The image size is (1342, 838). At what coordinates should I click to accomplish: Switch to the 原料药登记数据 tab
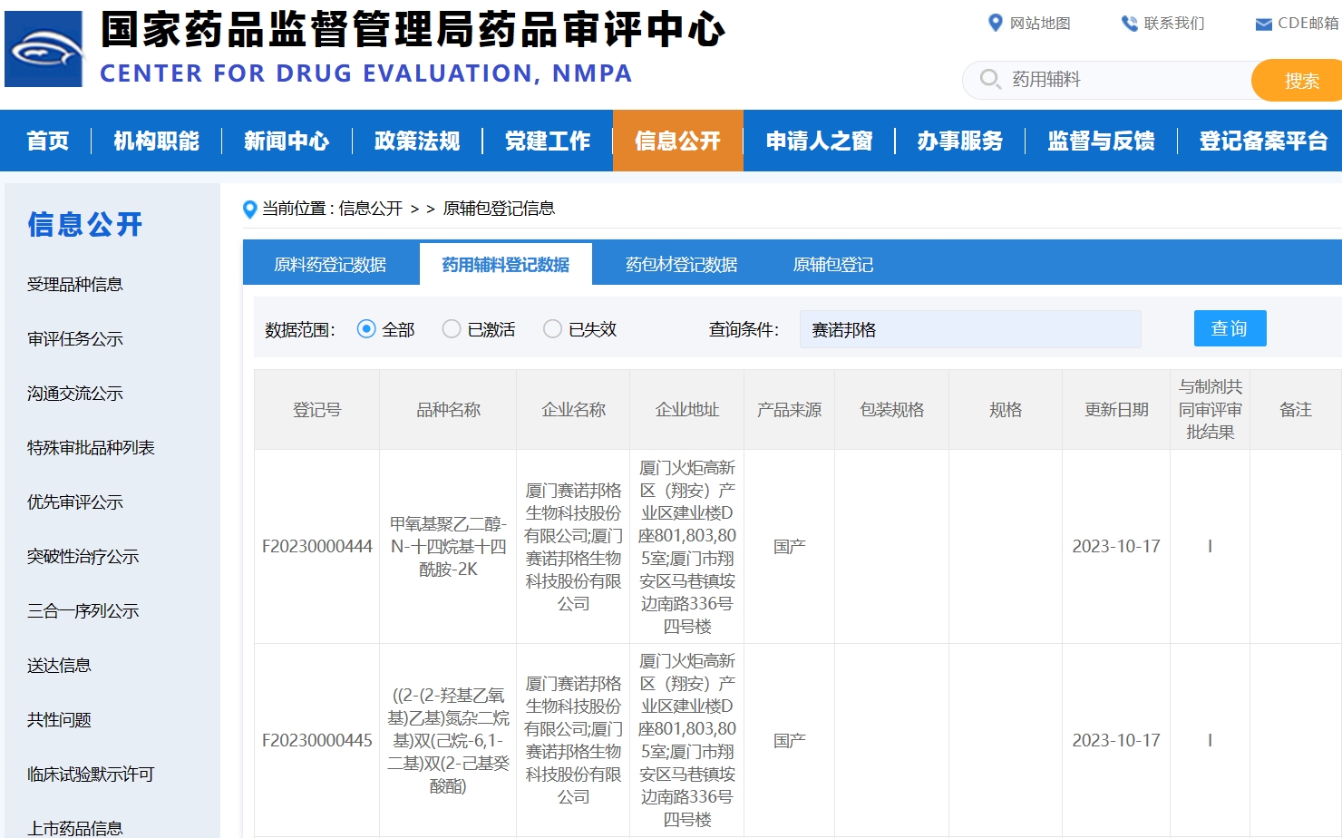pyautogui.click(x=331, y=263)
